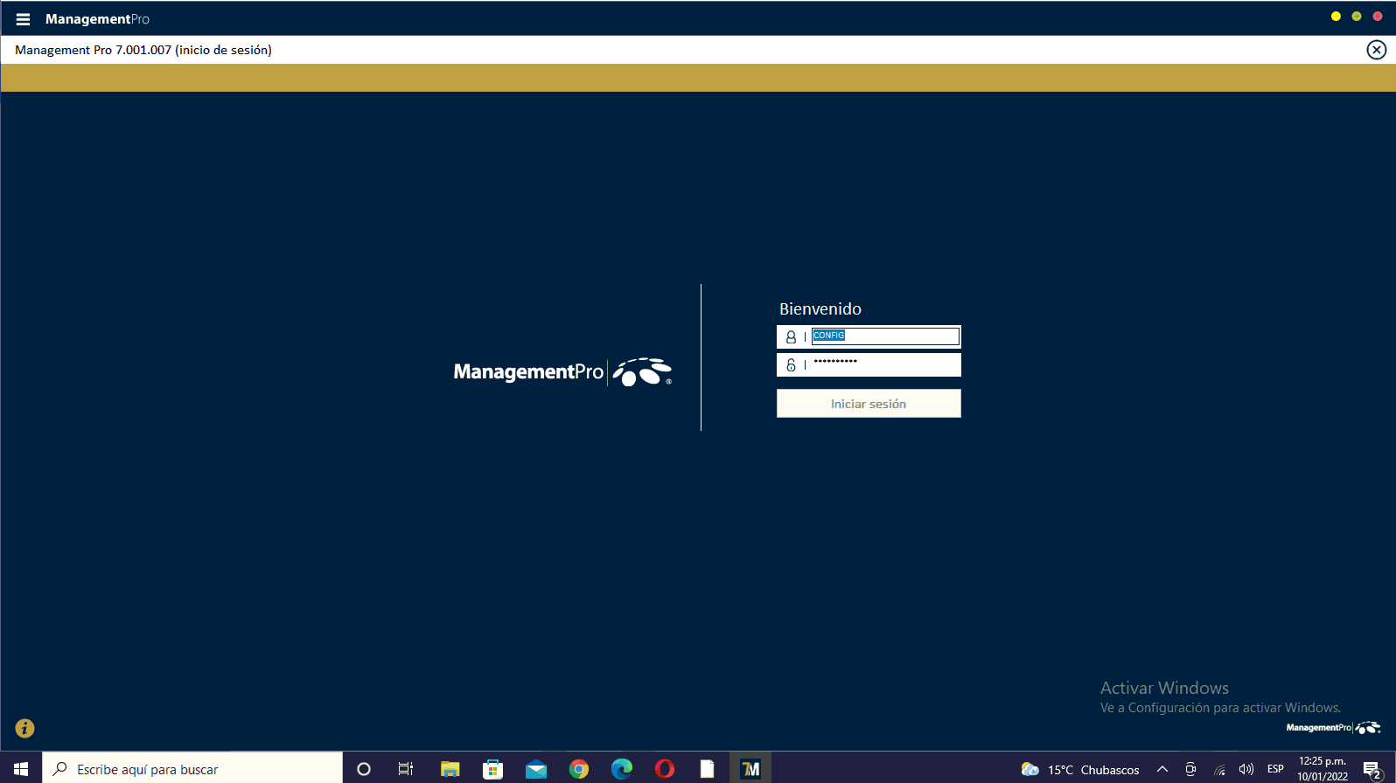Click the CONFIG username field

(x=884, y=336)
